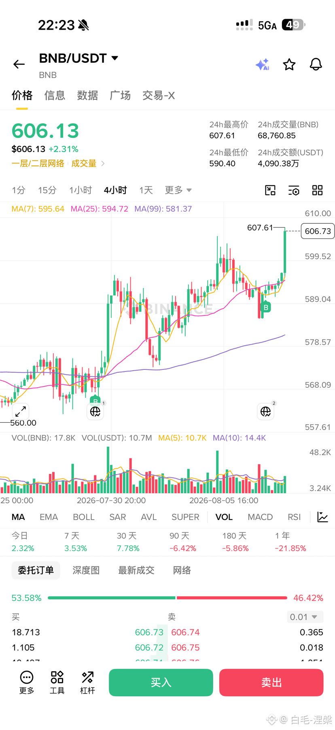Open the 更多 more menu icon
This screenshot has height=730, width=335.
point(27,682)
